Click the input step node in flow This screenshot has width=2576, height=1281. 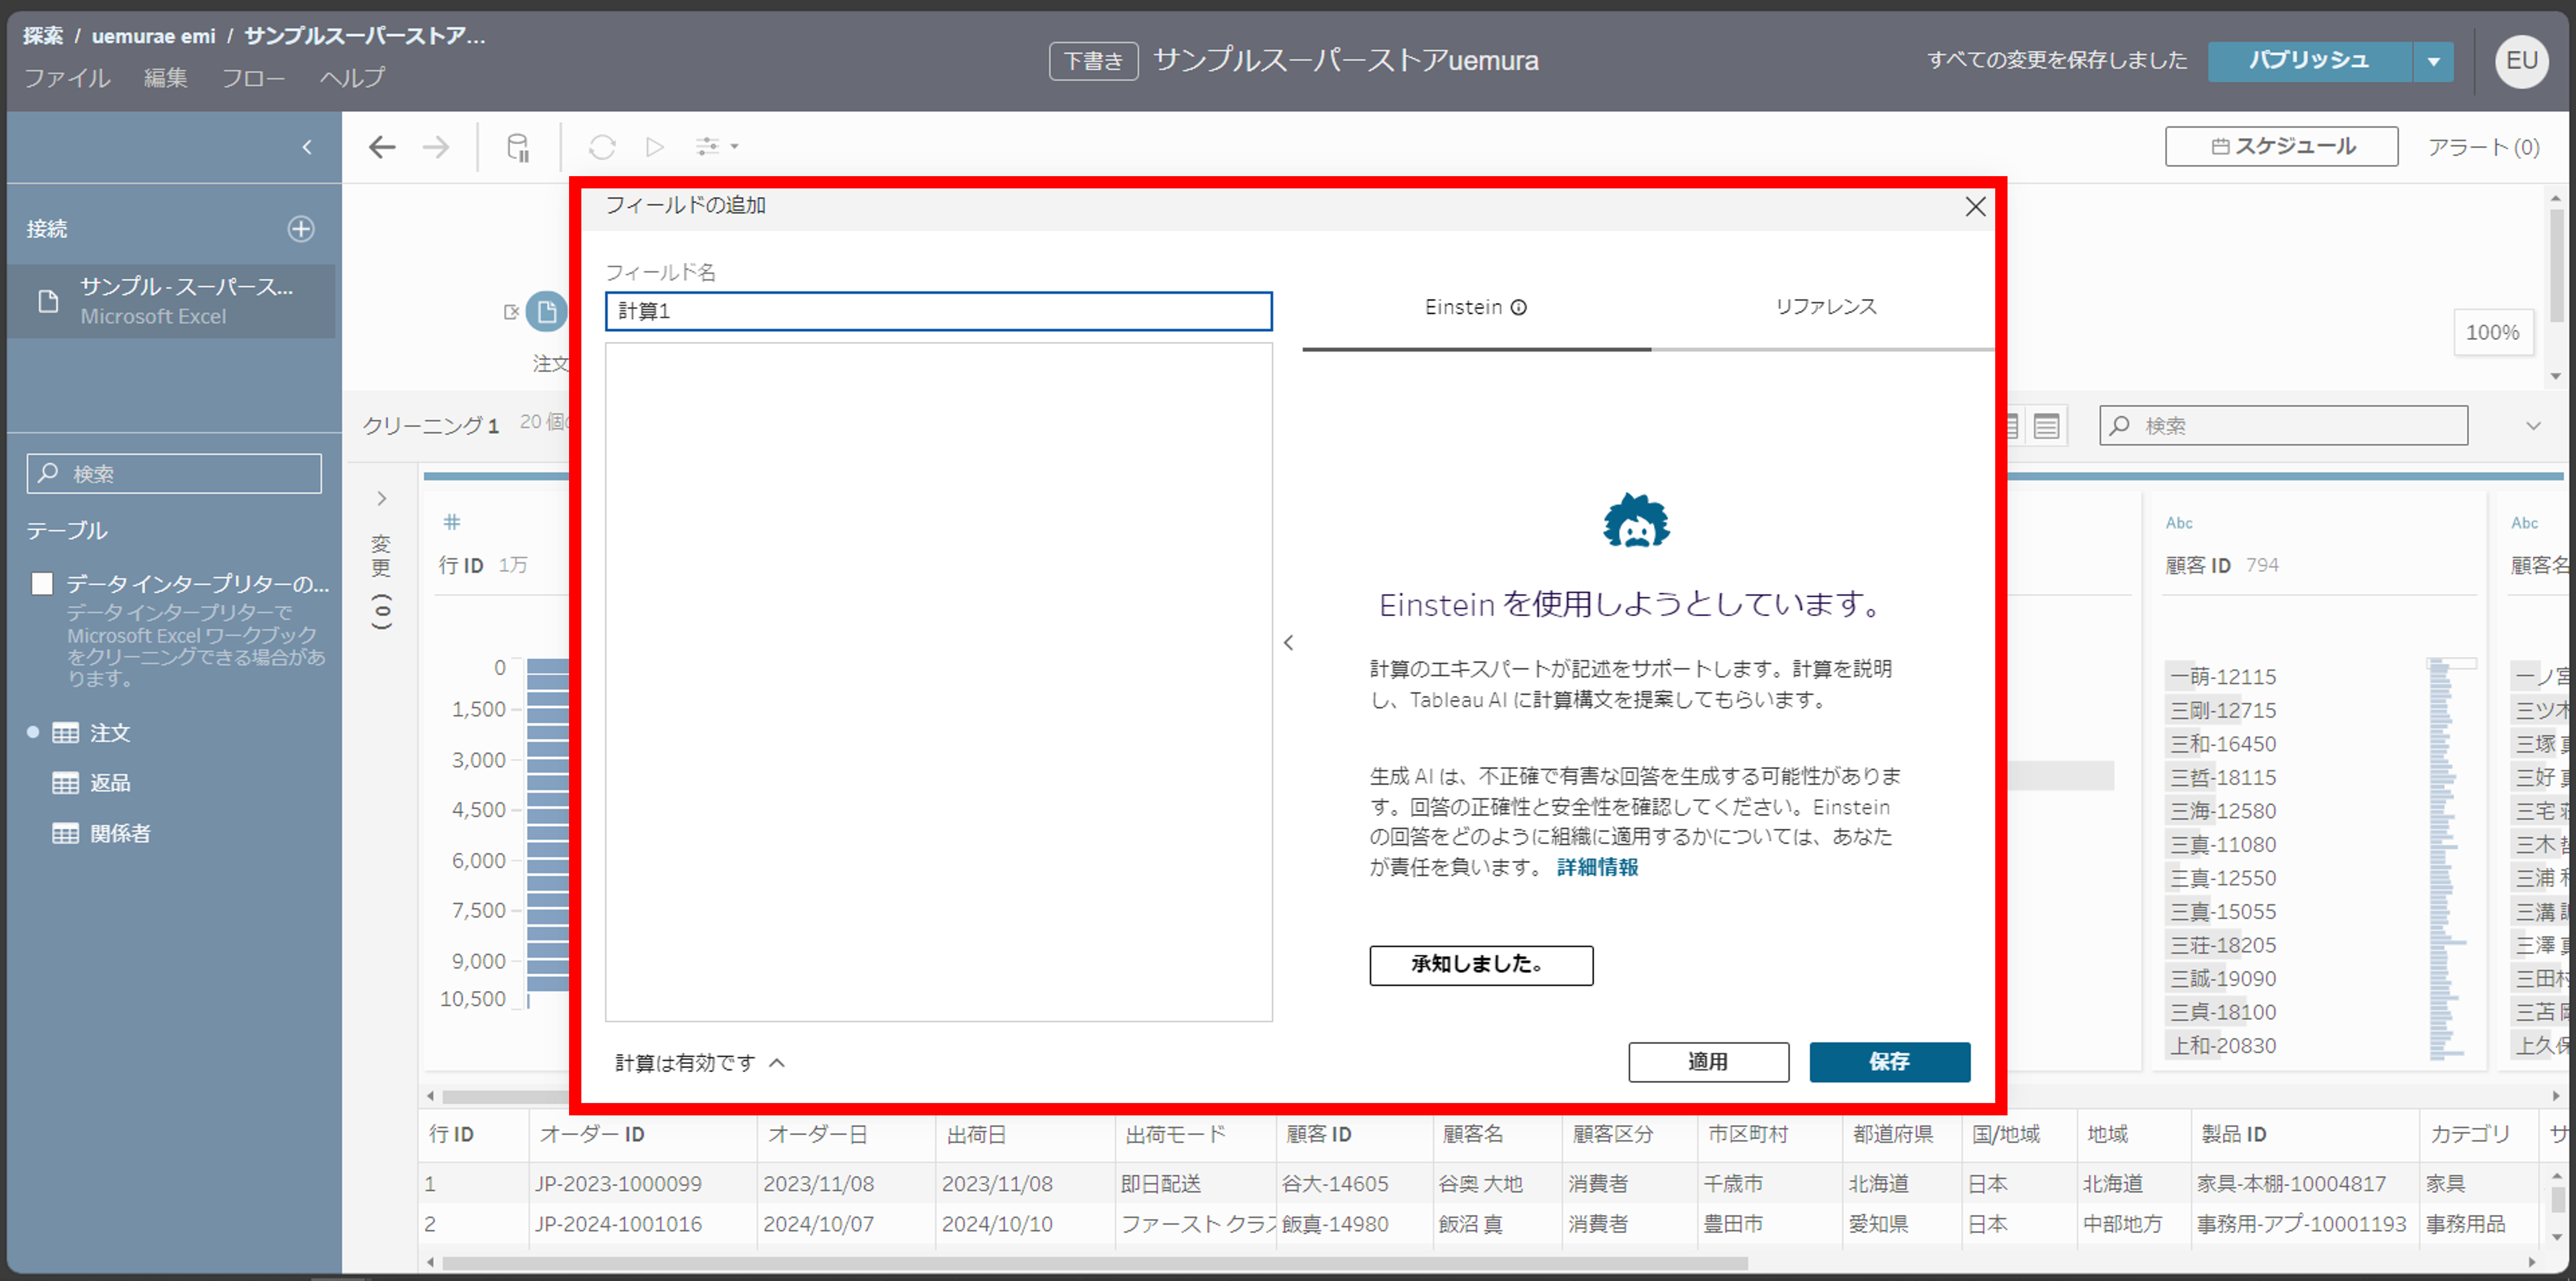(546, 312)
